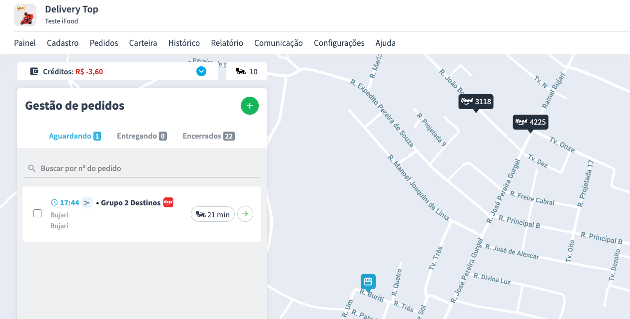
Task: Click the green arrow on the order card
Action: (x=245, y=214)
